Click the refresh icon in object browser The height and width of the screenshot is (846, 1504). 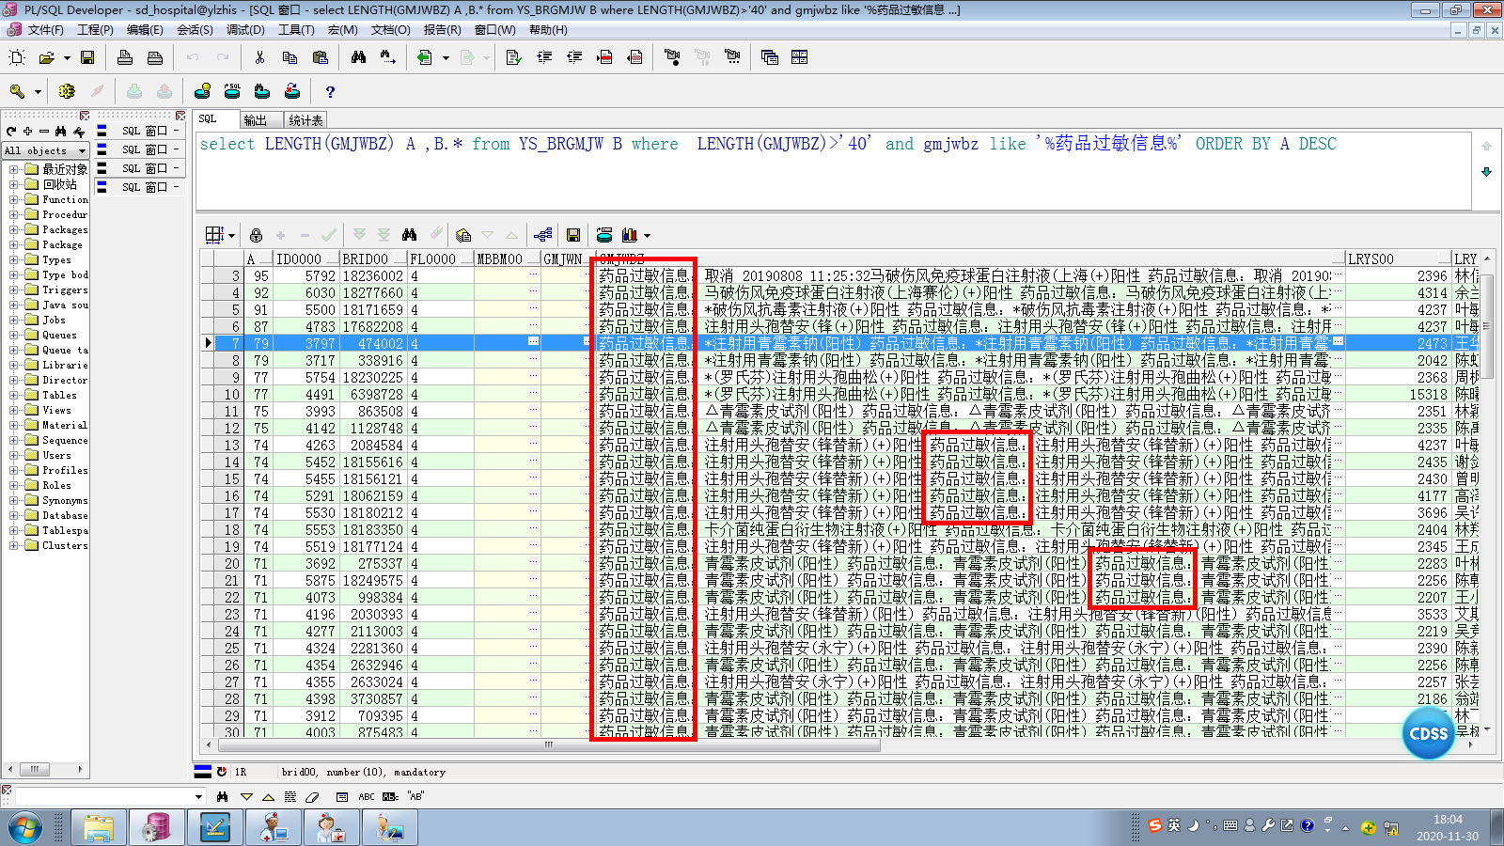[11, 132]
